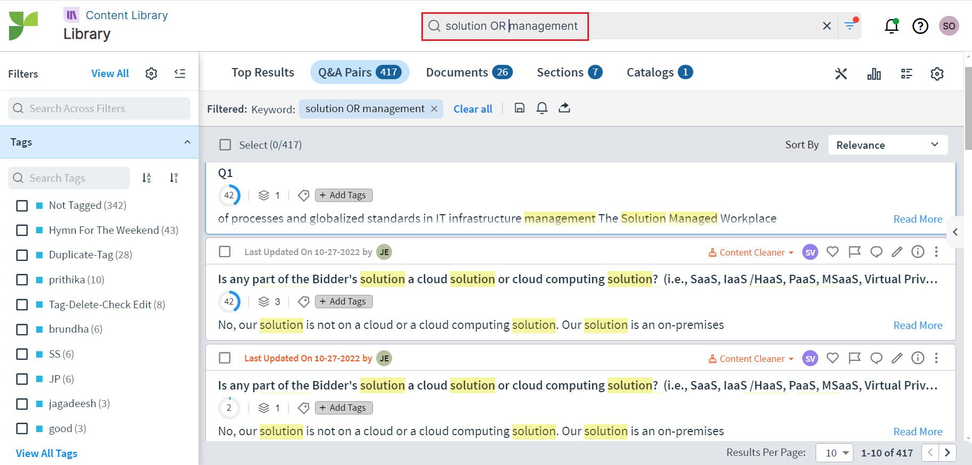The height and width of the screenshot is (465, 972).
Task: Open the analytics bar chart icon
Action: point(874,74)
